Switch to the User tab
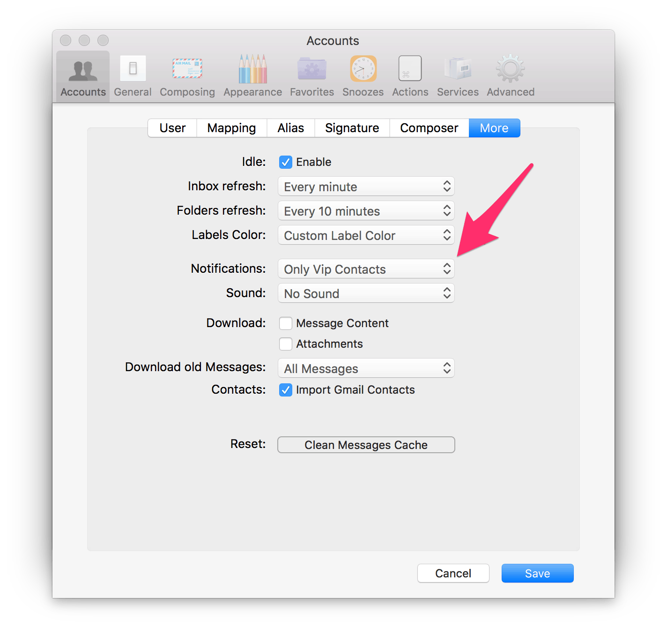This screenshot has width=667, height=628. 172,128
